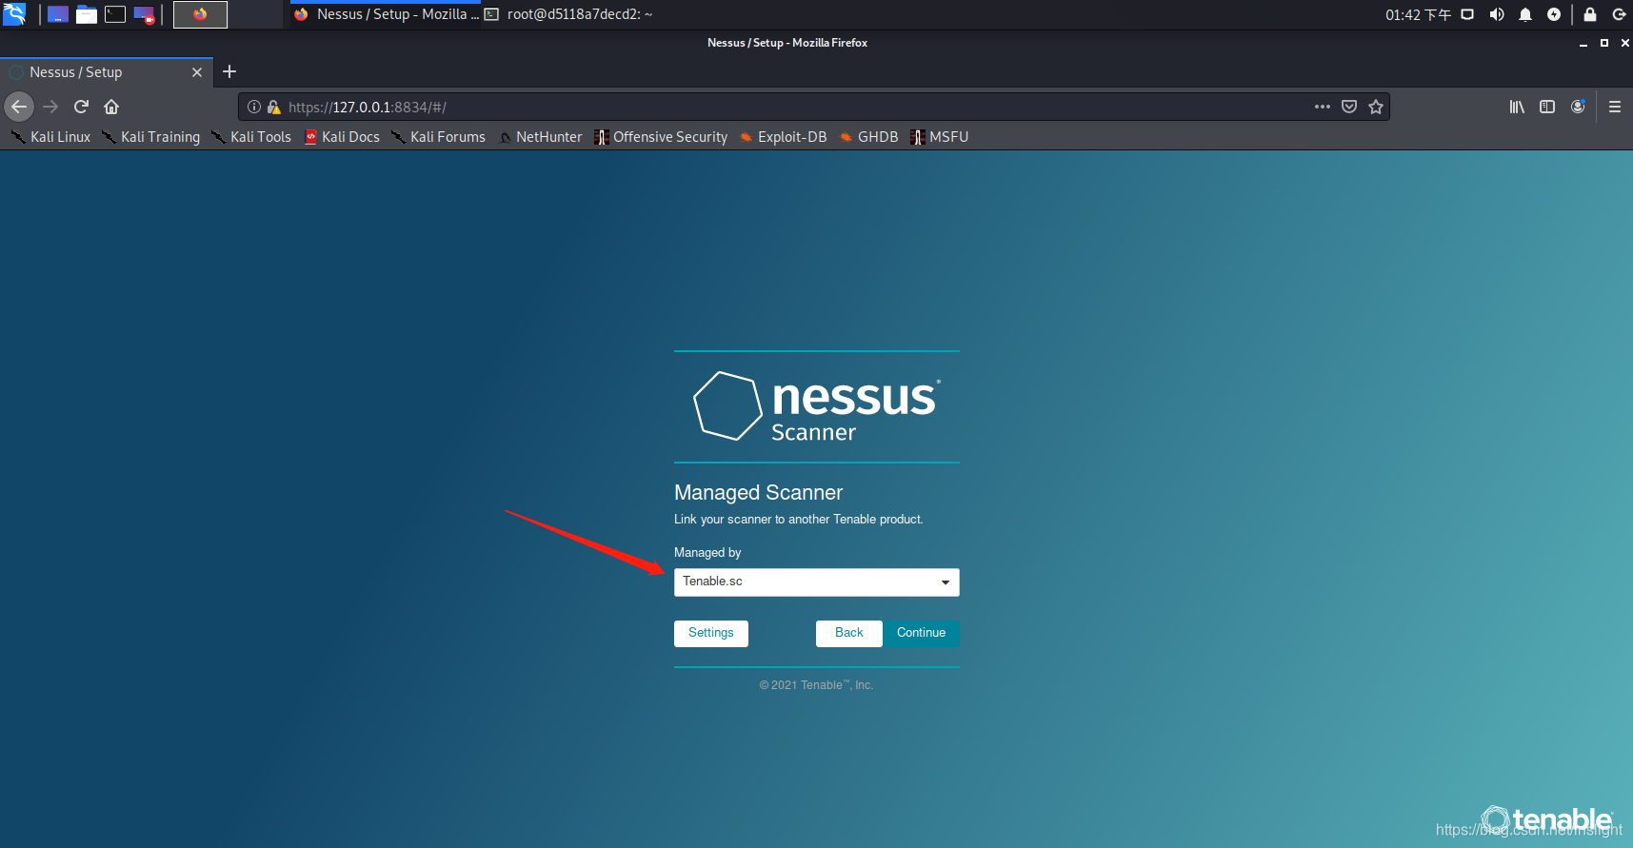Save page to Pocket icon
Viewport: 1633px width, 848px height.
coord(1349,107)
